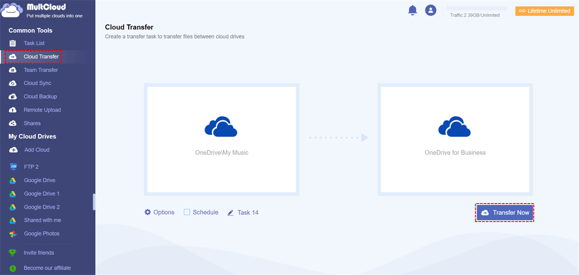
Task: Select source box OneDrive\My Music
Action: click(x=221, y=139)
